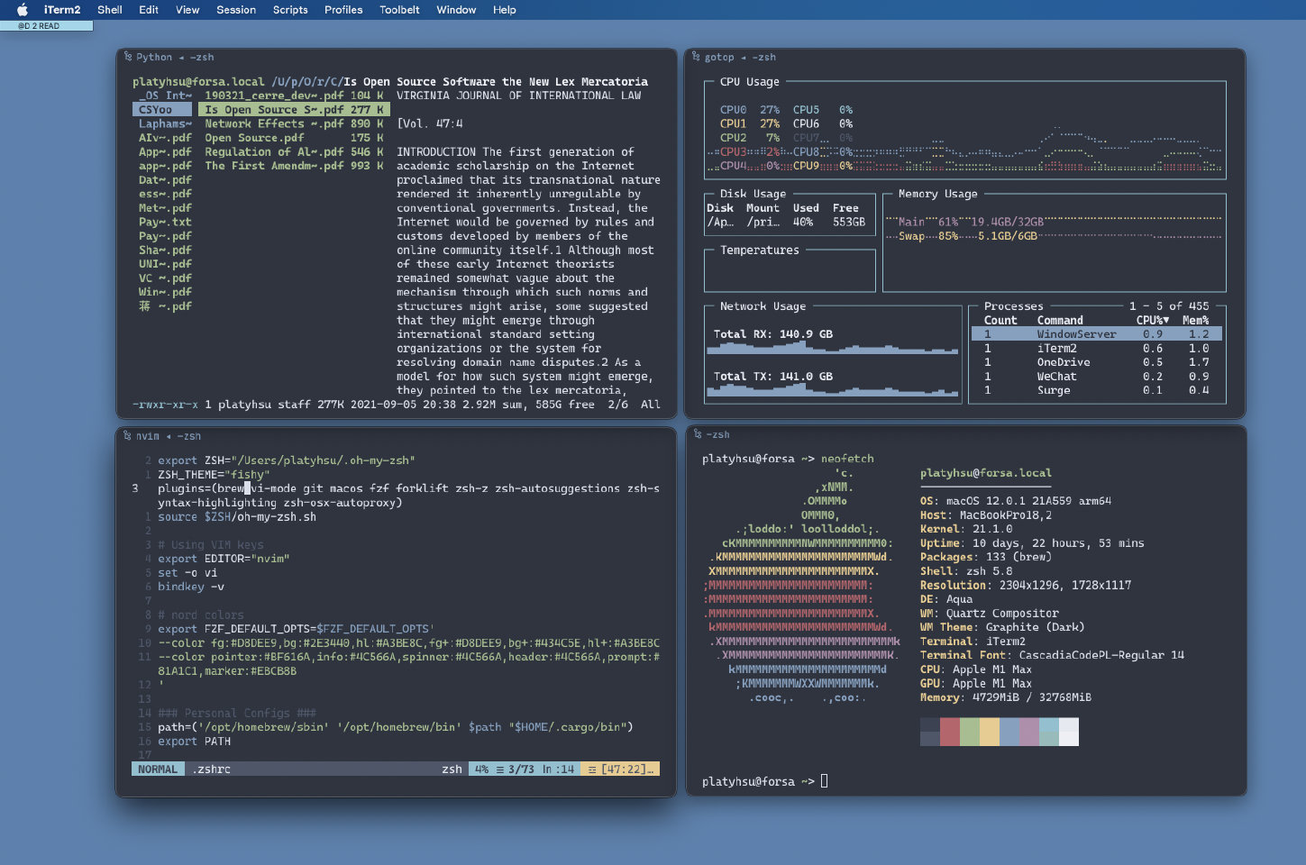Open the Scripts menu
The height and width of the screenshot is (865, 1306).
point(290,10)
